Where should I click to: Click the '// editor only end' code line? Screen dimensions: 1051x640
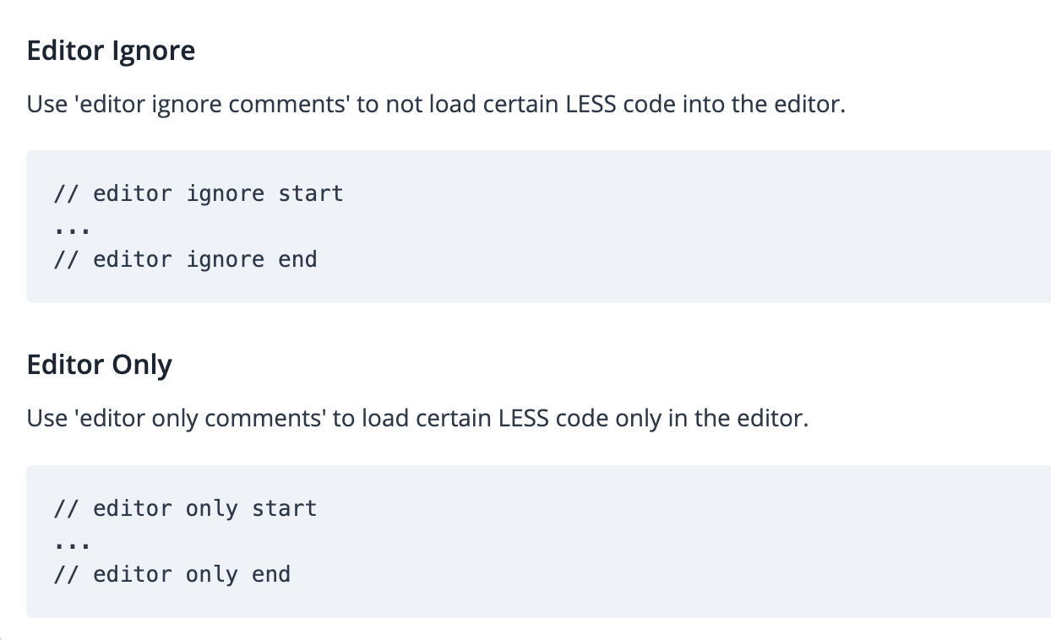(x=172, y=574)
